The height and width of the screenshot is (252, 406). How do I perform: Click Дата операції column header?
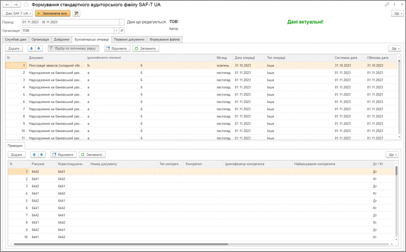249,58
